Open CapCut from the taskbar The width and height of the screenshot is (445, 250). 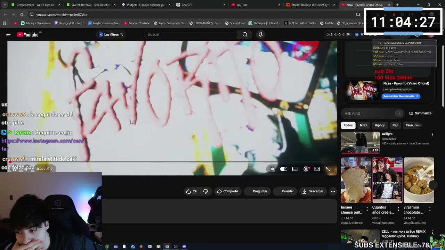[150, 247]
